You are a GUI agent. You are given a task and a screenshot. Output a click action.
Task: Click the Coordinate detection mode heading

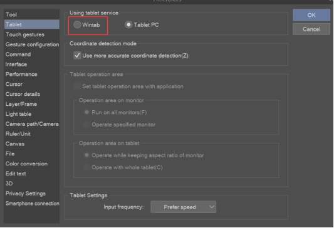tap(103, 43)
